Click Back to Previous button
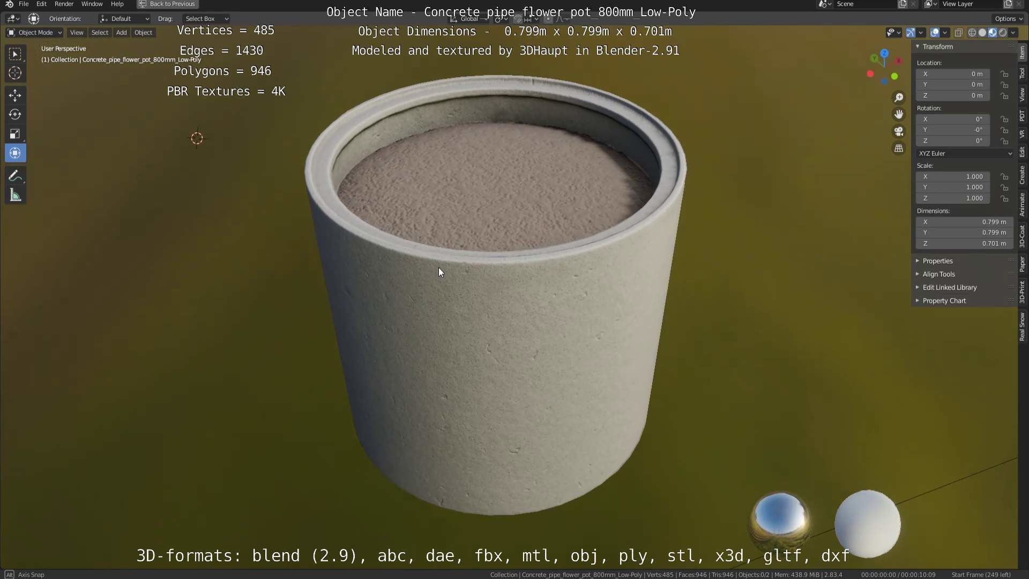1029x579 pixels. tap(168, 4)
